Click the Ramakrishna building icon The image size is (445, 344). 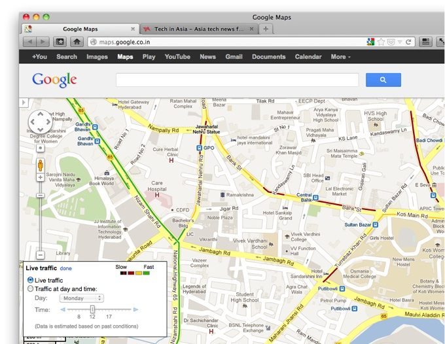click(x=222, y=195)
